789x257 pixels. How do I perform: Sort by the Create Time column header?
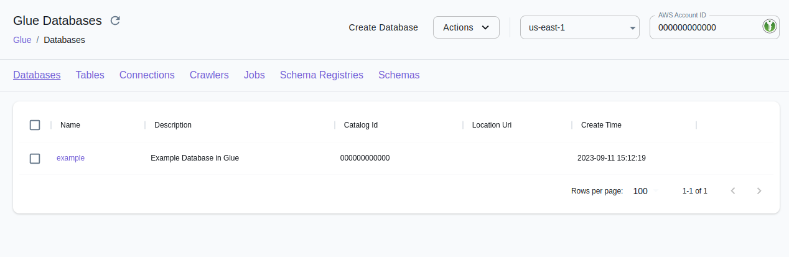[601, 125]
